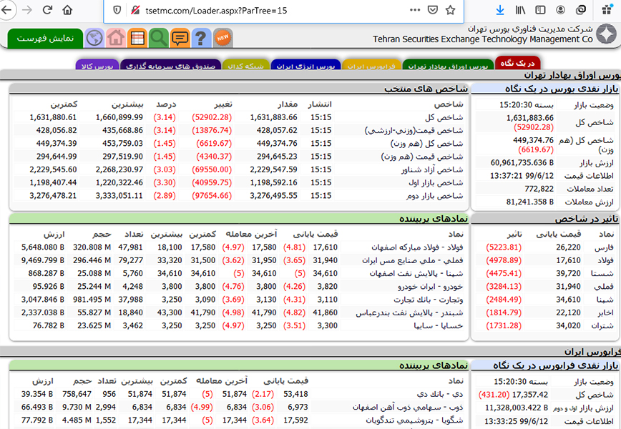Open the orange chat messages icon
Image resolution: width=621 pixels, height=429 pixels.
coord(180,38)
